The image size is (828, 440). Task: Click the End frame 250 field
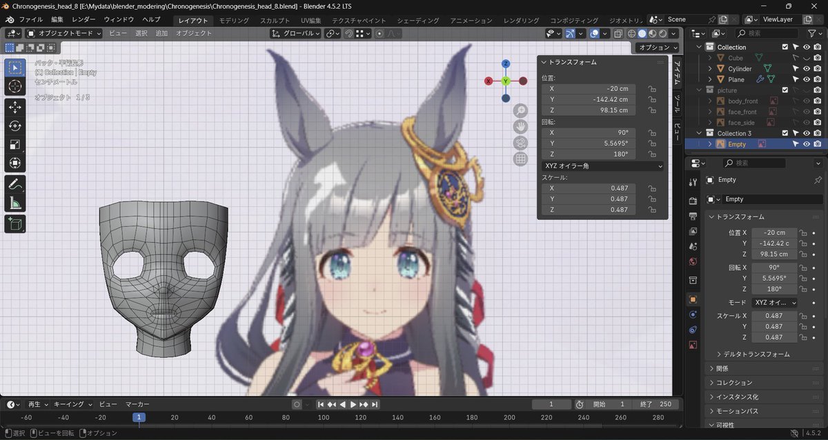coord(654,404)
